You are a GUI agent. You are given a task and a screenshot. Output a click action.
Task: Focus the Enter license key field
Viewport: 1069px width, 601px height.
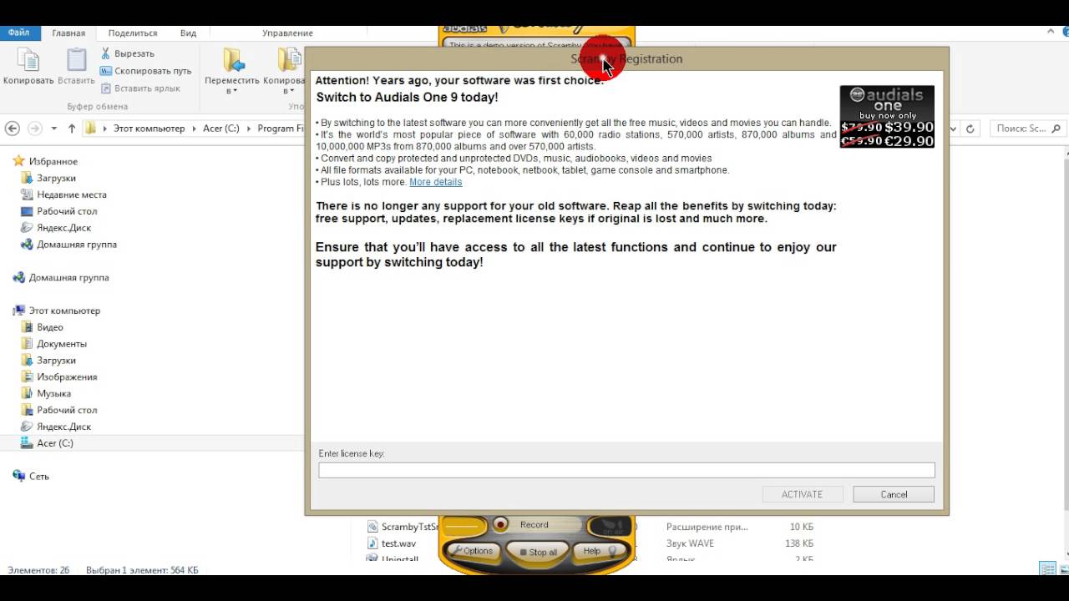[x=626, y=470]
